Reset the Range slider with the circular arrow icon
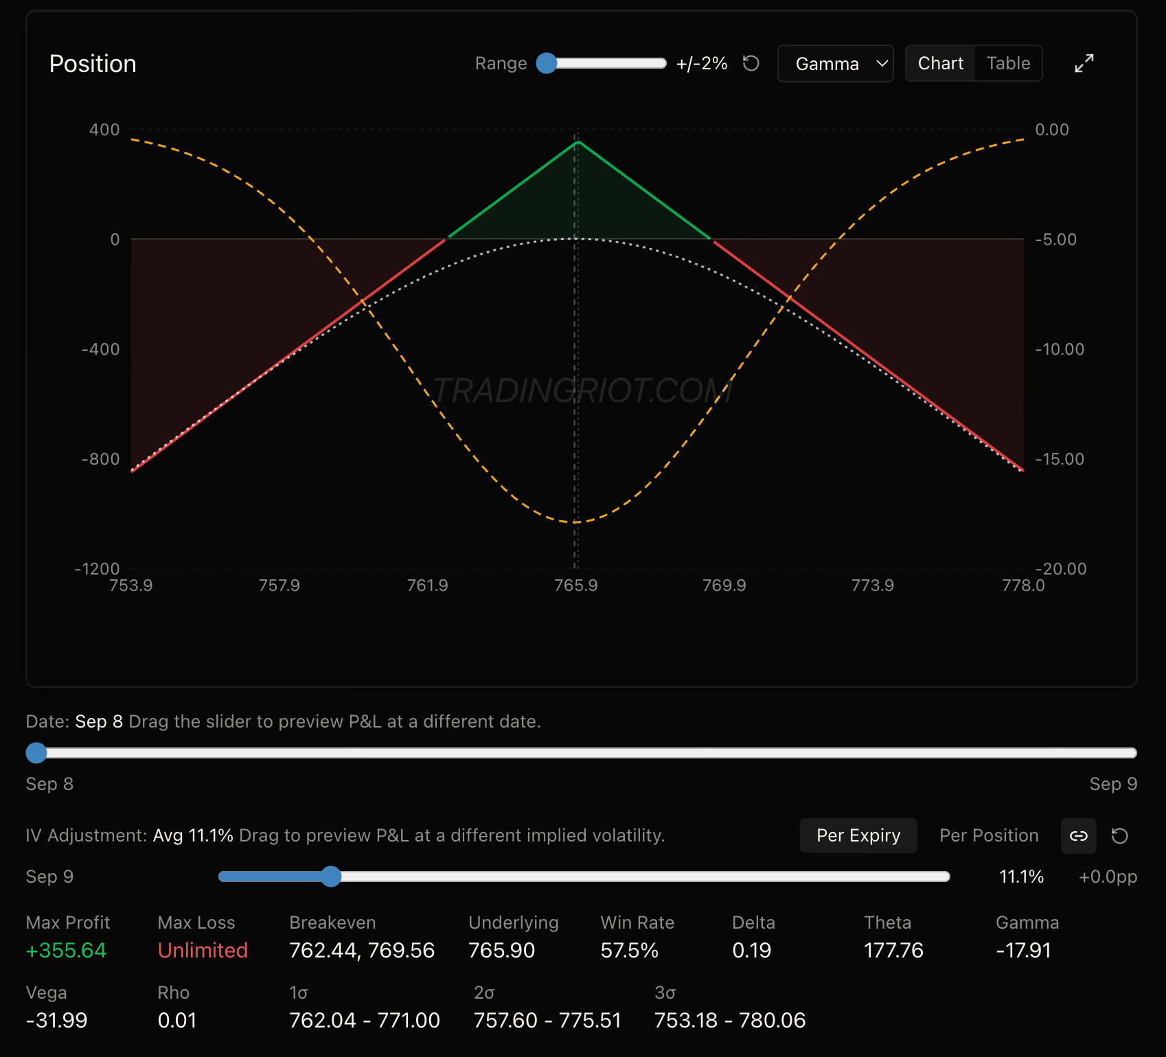Image resolution: width=1166 pixels, height=1057 pixels. 751,63
